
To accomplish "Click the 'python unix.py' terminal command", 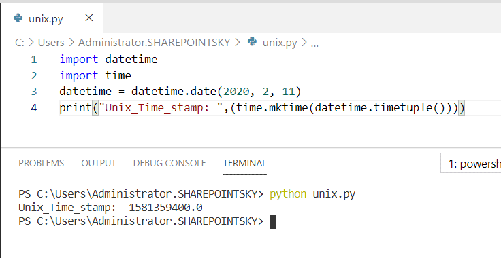I will click(x=312, y=194).
